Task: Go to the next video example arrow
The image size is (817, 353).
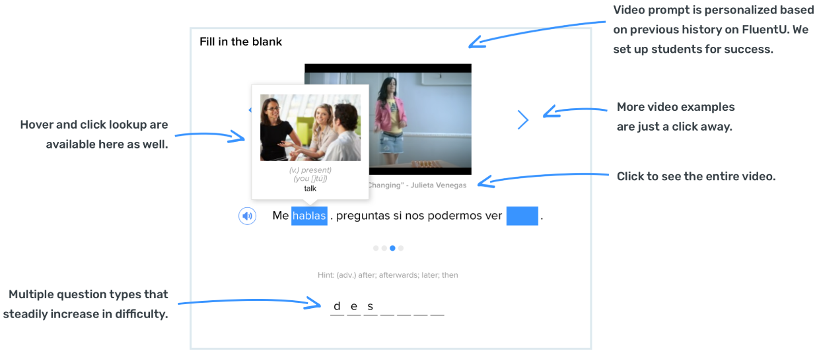Action: pyautogui.click(x=523, y=119)
